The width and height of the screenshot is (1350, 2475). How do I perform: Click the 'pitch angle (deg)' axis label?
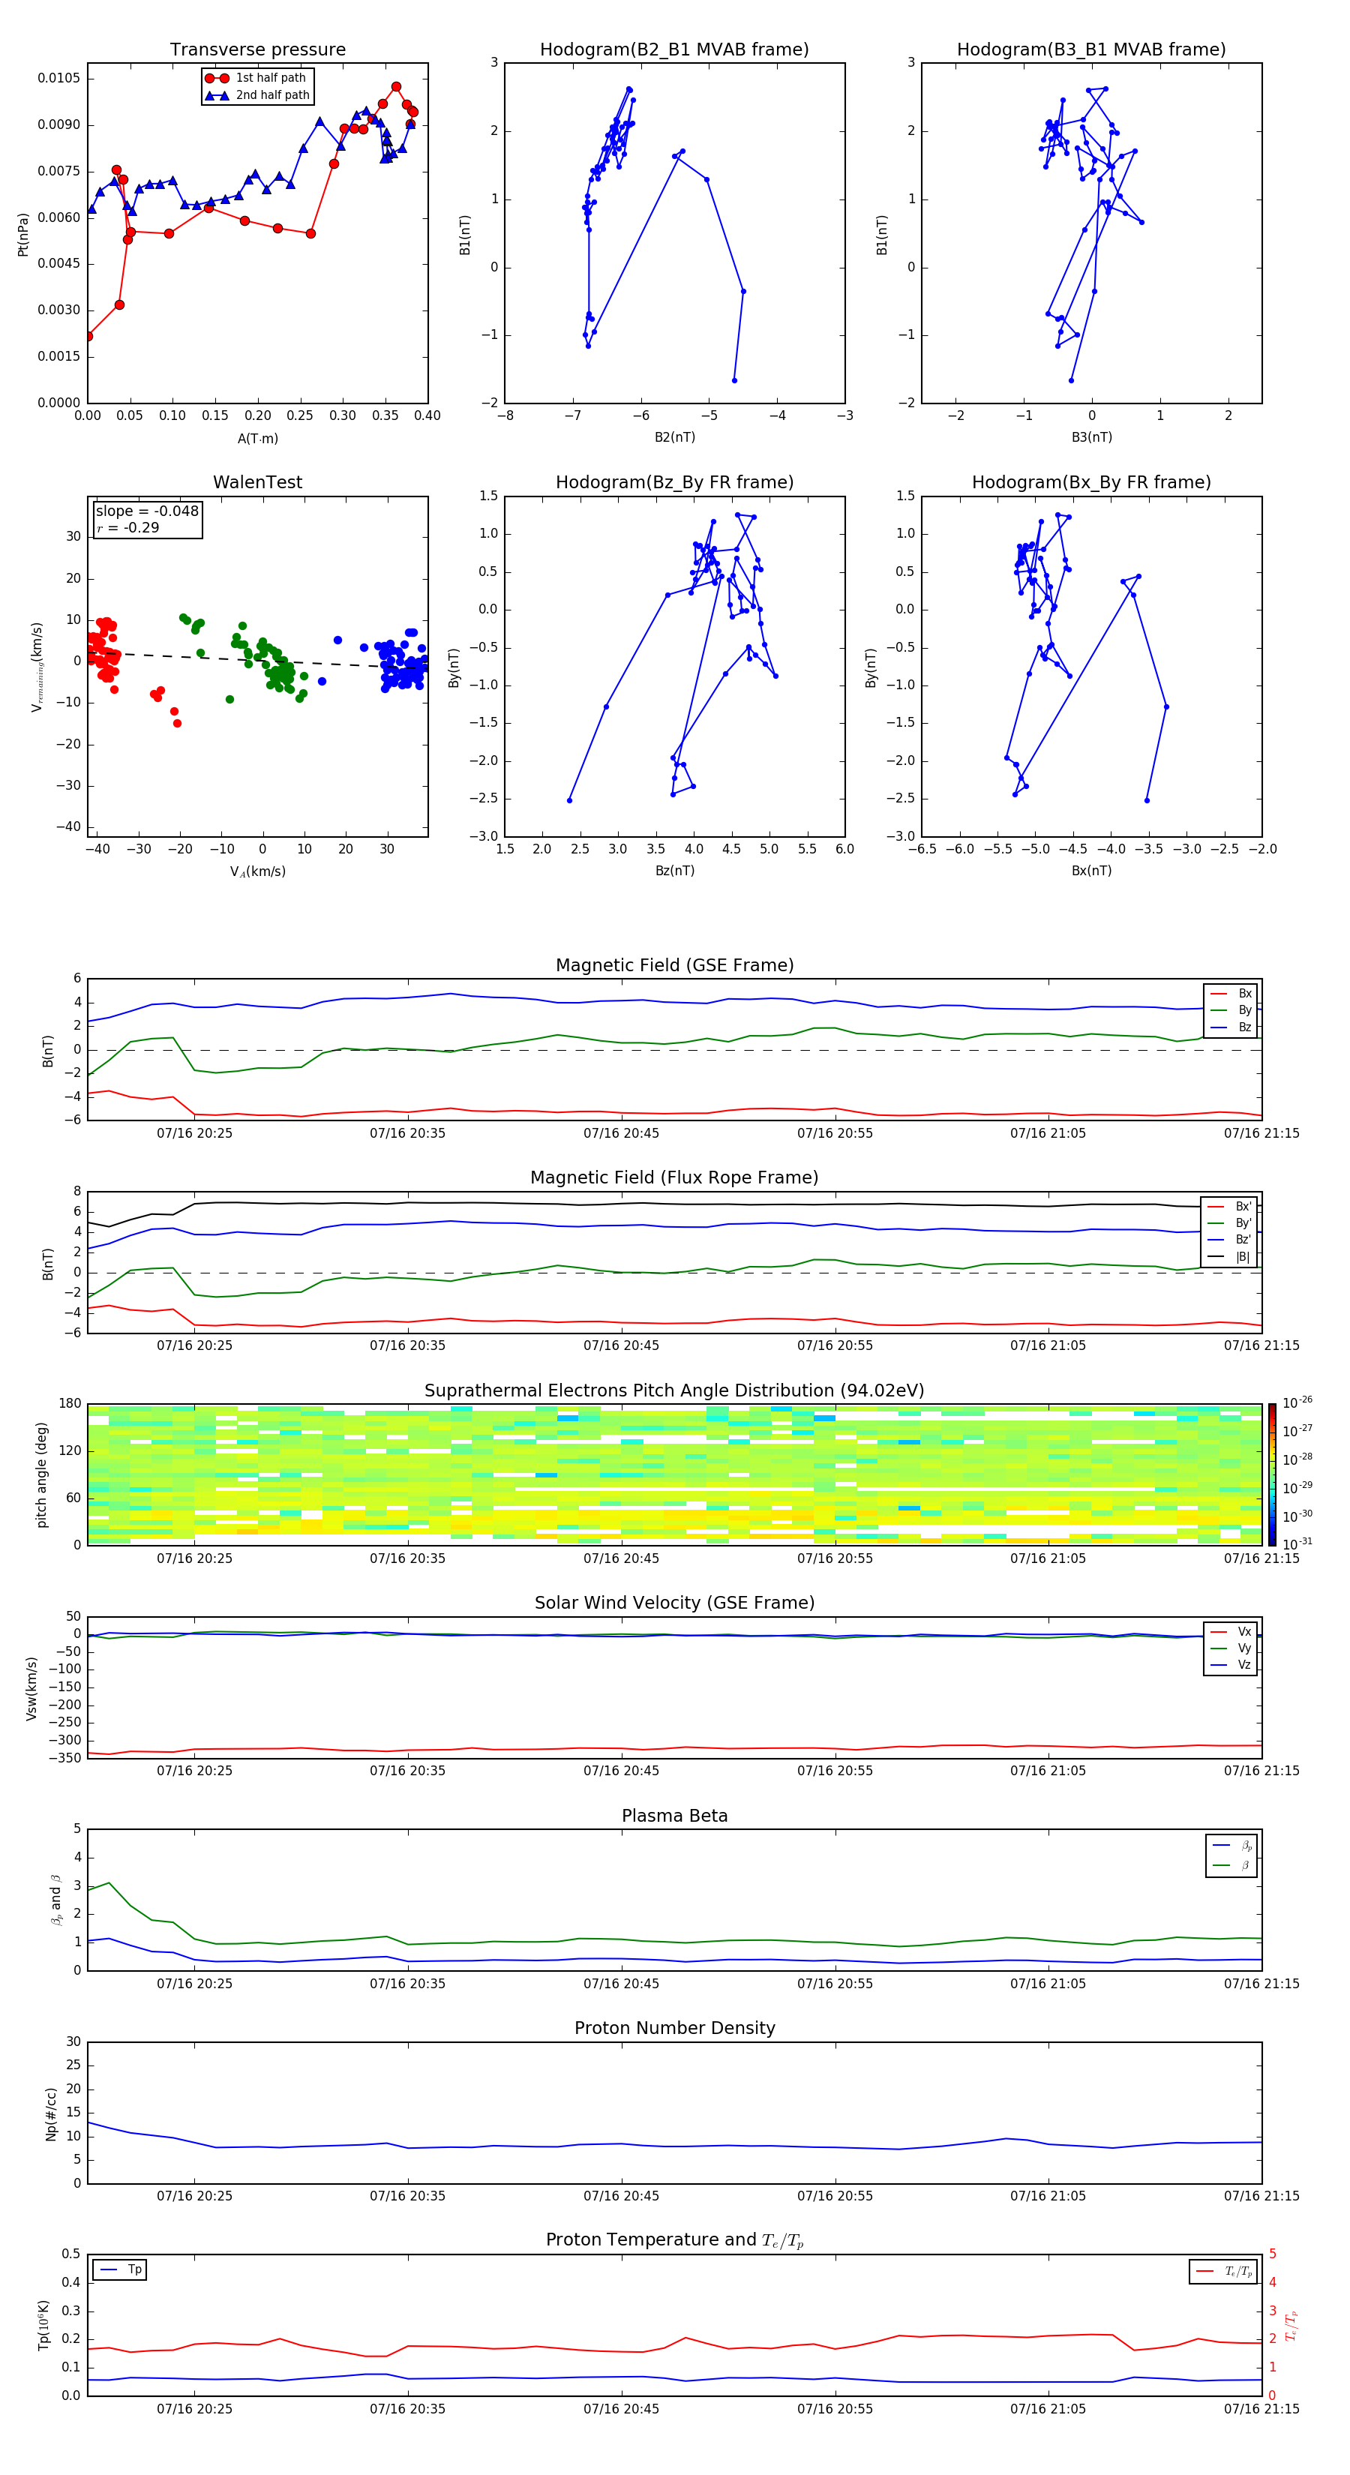pos(41,1474)
